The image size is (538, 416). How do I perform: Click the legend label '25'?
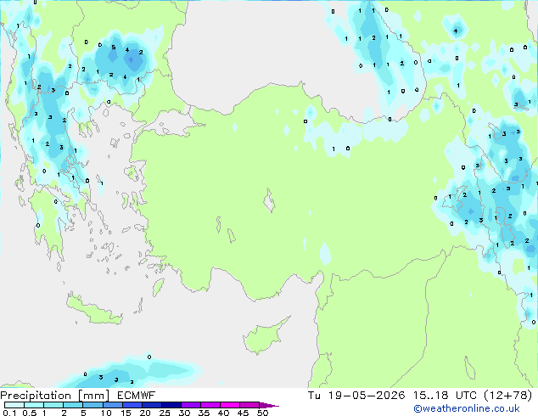(x=165, y=413)
